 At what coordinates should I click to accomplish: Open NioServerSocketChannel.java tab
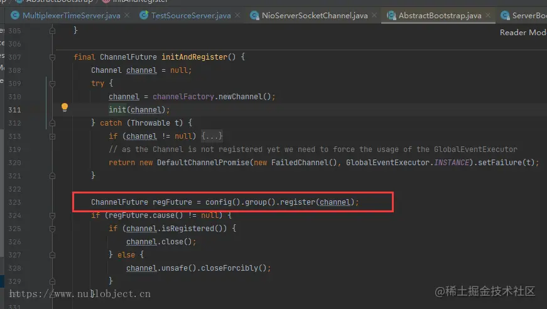pos(314,15)
